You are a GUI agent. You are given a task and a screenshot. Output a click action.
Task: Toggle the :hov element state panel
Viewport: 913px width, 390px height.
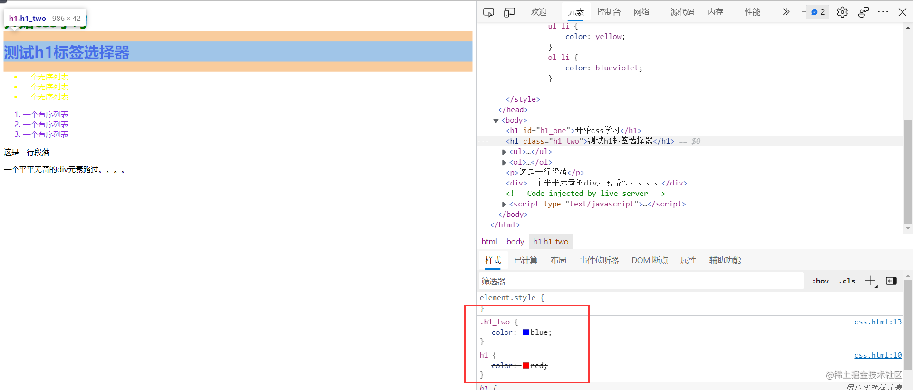[x=820, y=281]
